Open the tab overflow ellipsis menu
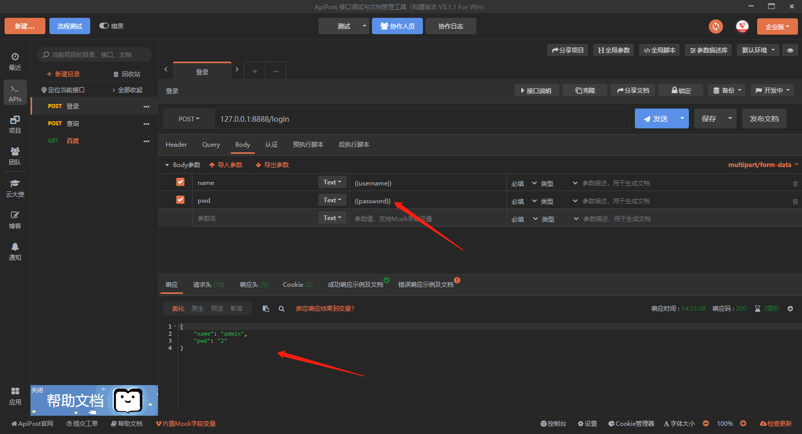This screenshot has width=802, height=434. [x=276, y=71]
